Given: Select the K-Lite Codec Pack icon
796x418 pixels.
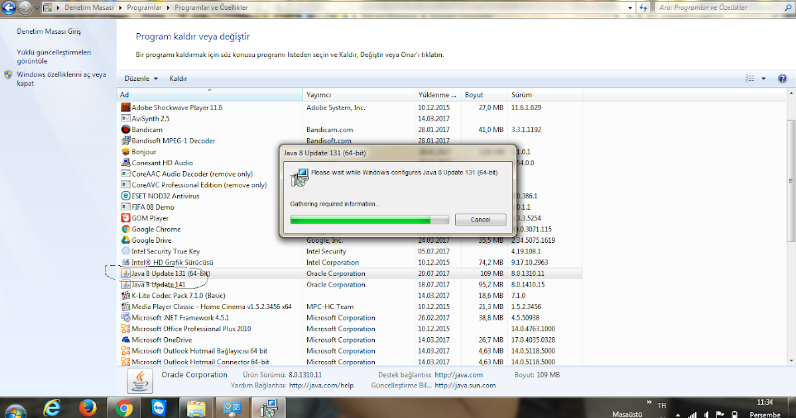Looking at the screenshot, I should tap(126, 295).
